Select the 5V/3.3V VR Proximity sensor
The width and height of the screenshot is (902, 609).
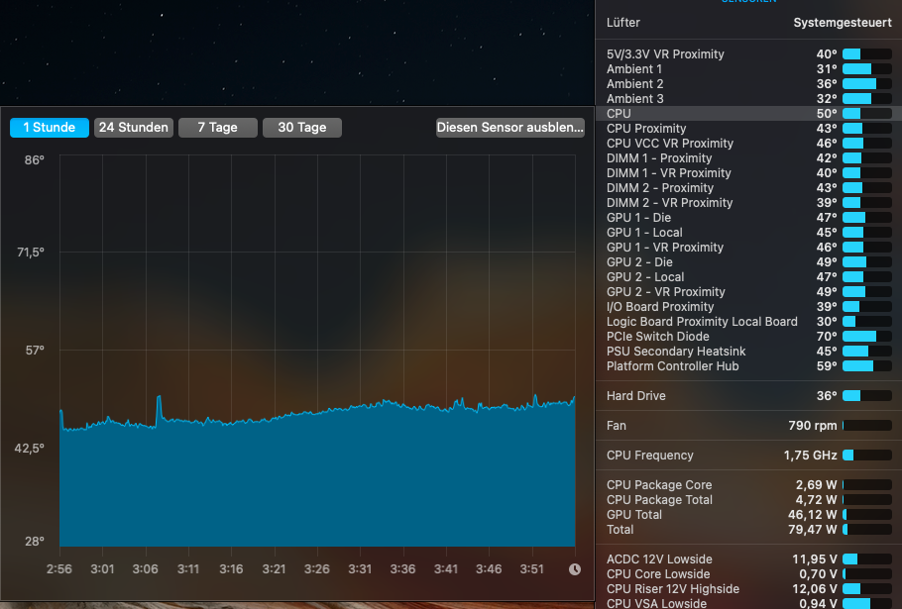(749, 54)
